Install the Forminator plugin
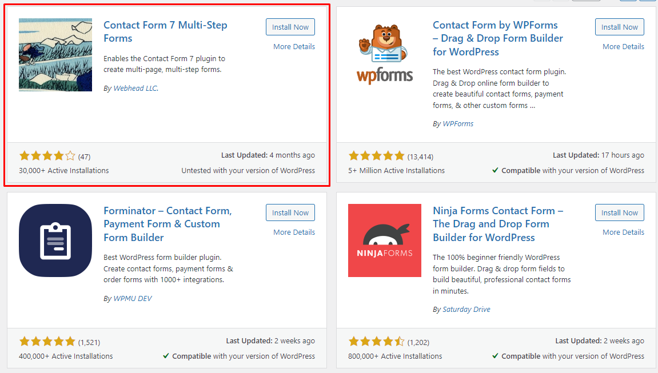658x373 pixels. (x=290, y=213)
